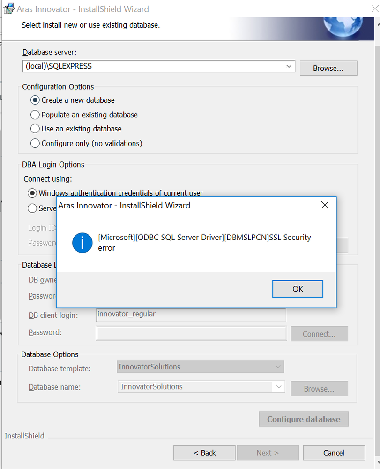
Task: Click the blue information icon in the error dialog
Action: 82,243
